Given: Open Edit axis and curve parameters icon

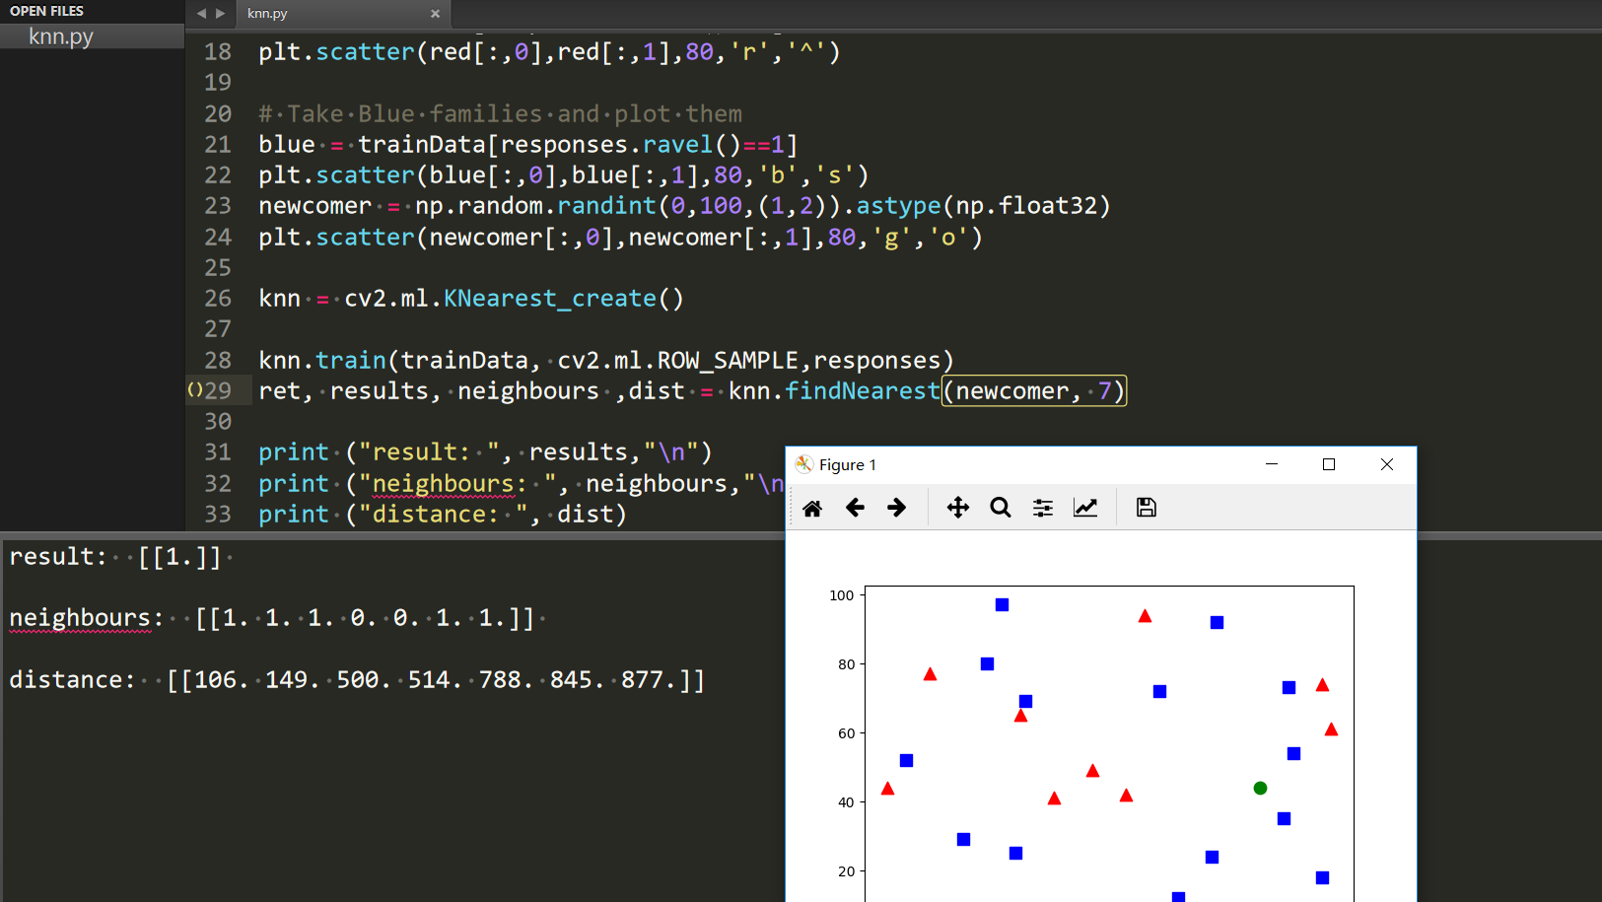Looking at the screenshot, I should point(1085,508).
